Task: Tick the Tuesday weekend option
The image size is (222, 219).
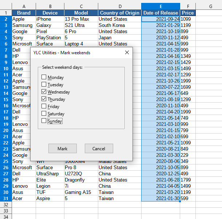Action: tap(44, 84)
